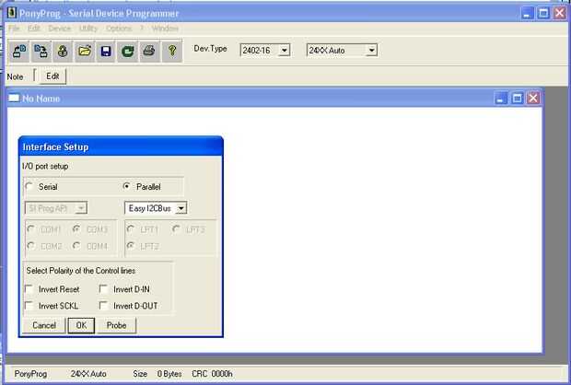Enable the Invert D-OUT checkbox

click(x=104, y=305)
